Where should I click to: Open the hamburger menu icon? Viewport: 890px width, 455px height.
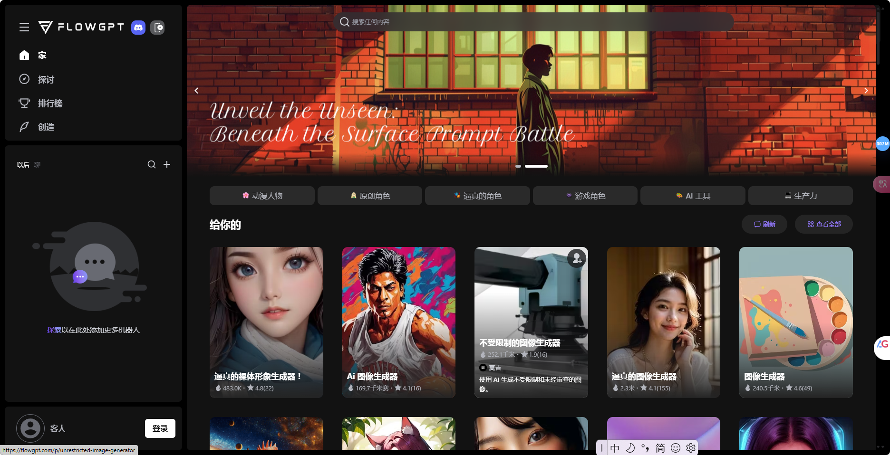point(24,28)
